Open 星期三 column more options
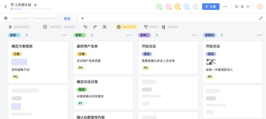 click(194, 35)
